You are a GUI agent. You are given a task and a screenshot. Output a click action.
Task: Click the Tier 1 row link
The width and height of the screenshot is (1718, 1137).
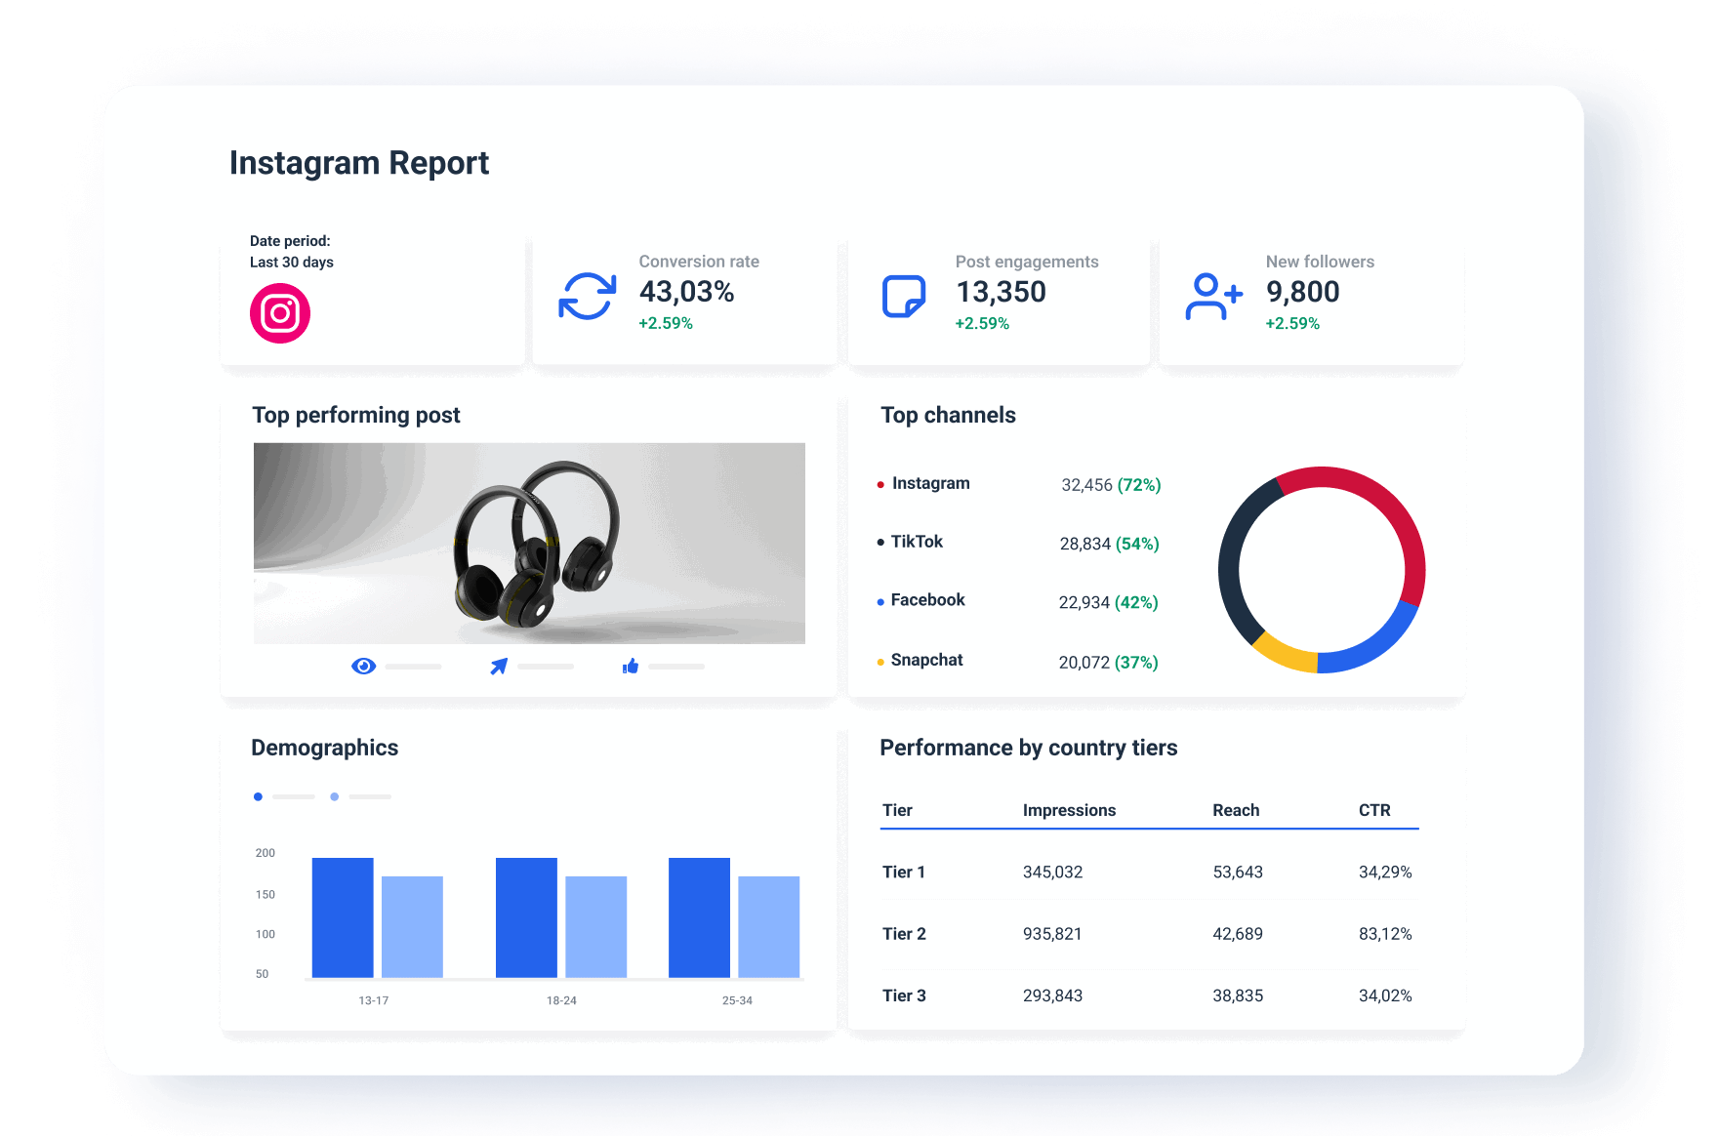[x=903, y=872]
